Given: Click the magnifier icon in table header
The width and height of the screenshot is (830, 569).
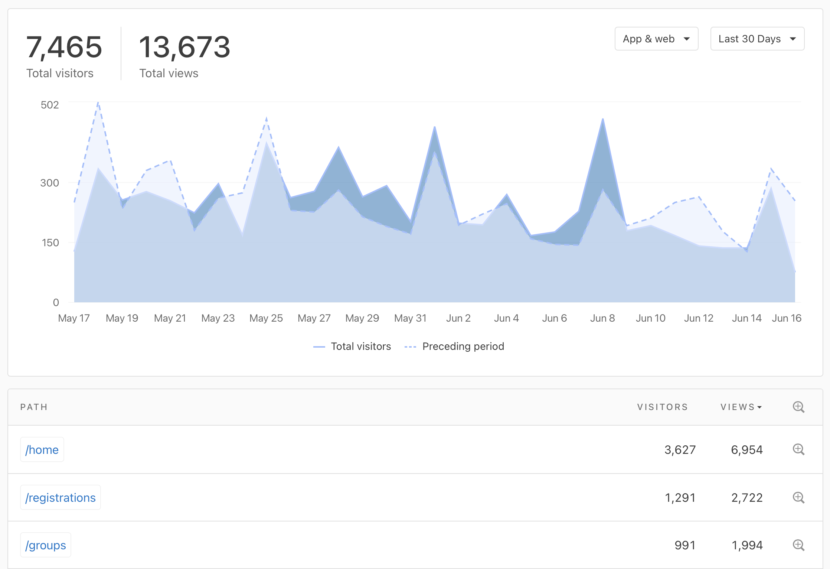Looking at the screenshot, I should (x=798, y=407).
